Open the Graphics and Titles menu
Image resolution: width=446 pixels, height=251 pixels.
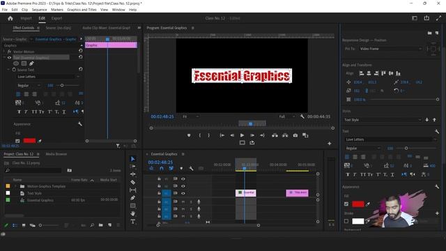pos(82,10)
